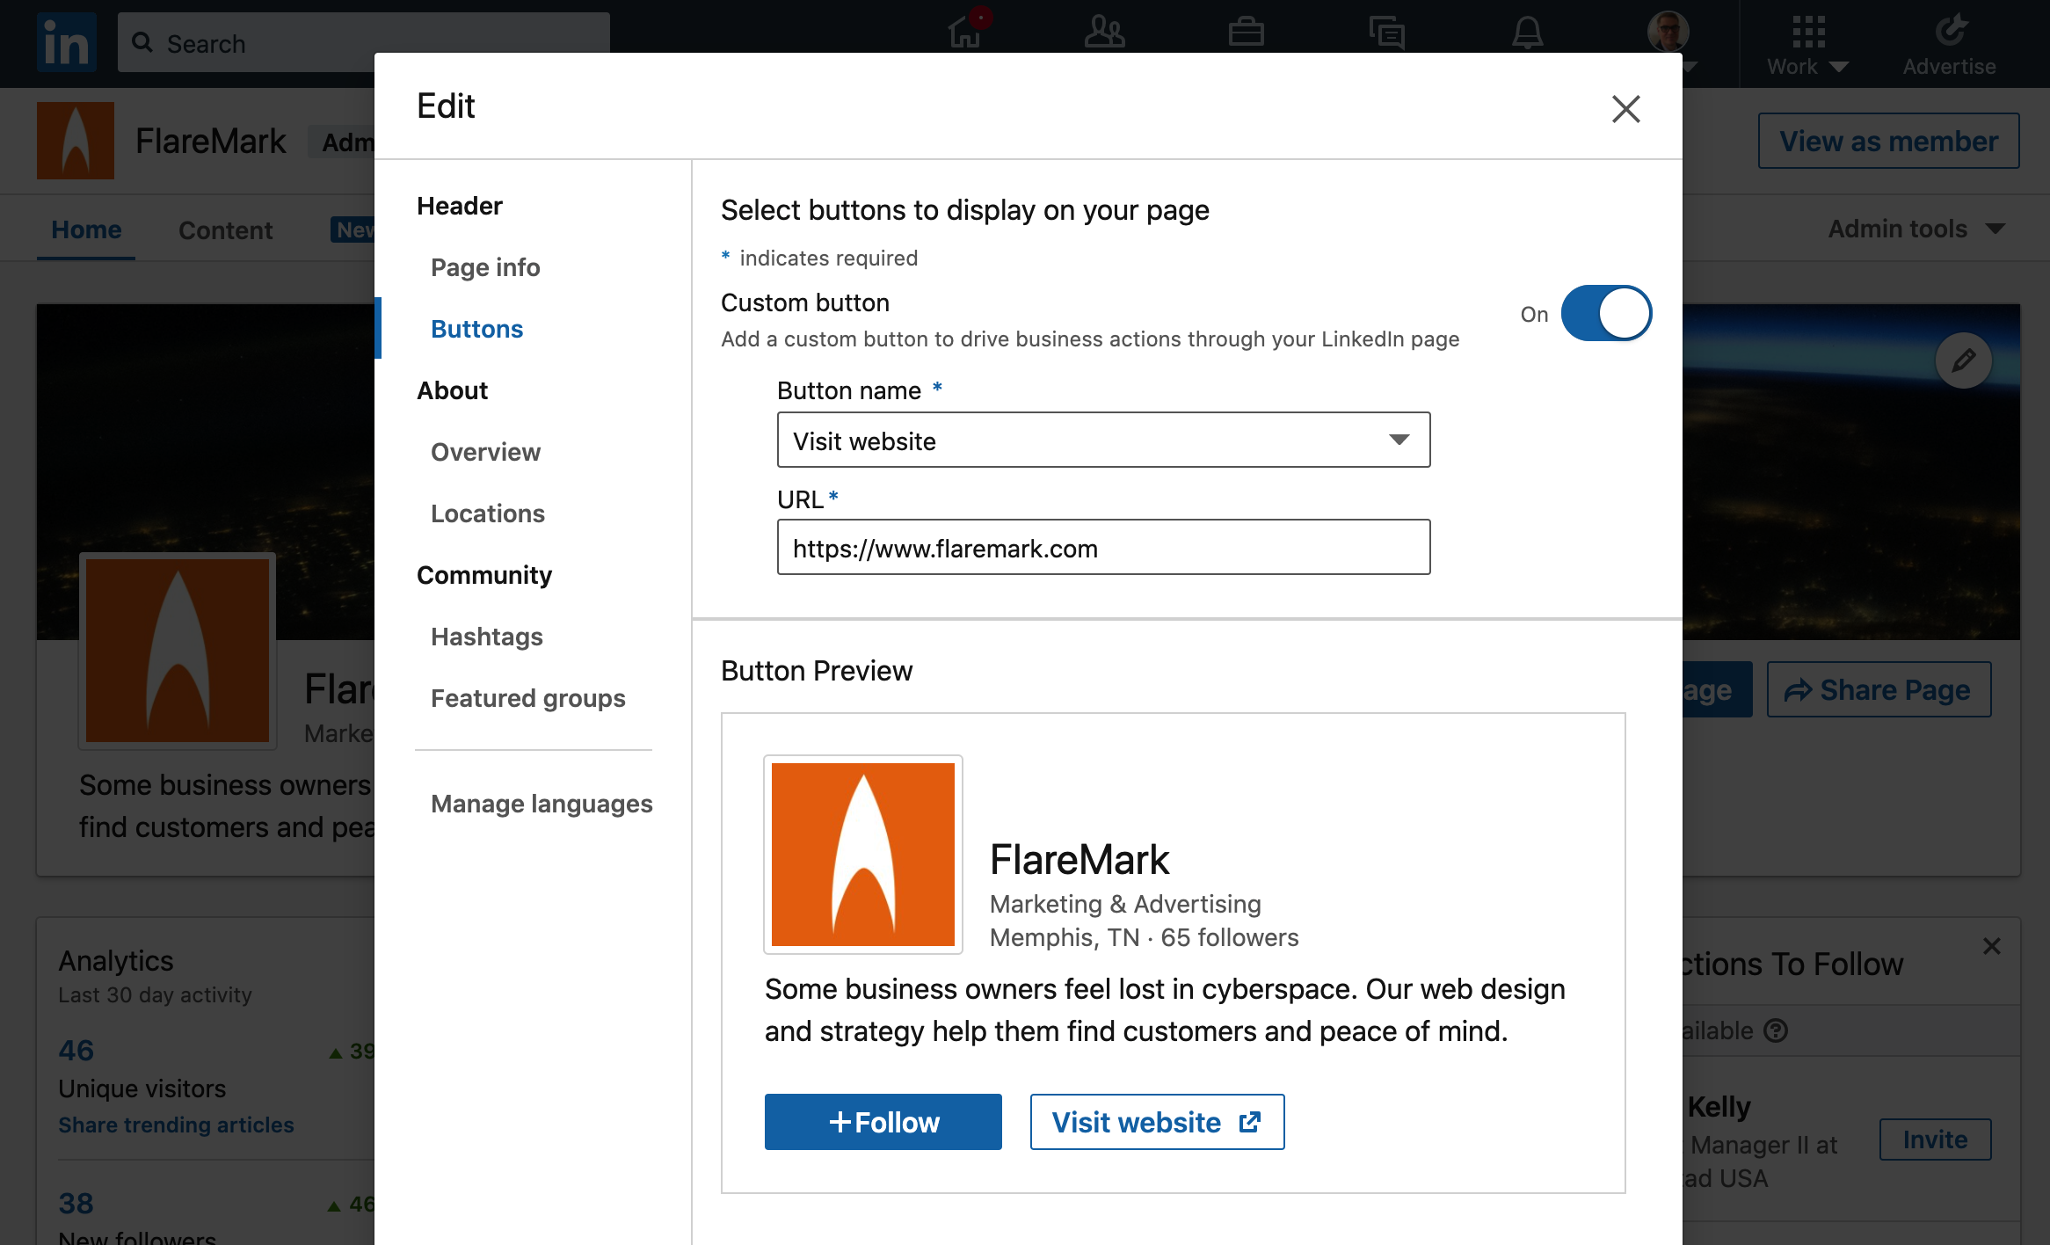This screenshot has width=2050, height=1245.
Task: Toggle the Header section expander
Action: [458, 205]
